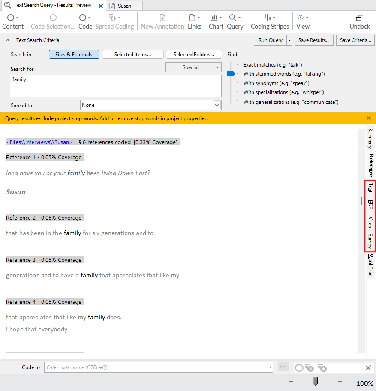Click the Find match-level slider thumb
The width and height of the screenshot is (376, 391).
[x=231, y=73]
